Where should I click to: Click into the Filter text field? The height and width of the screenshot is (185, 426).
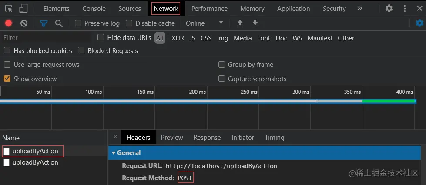(x=47, y=38)
